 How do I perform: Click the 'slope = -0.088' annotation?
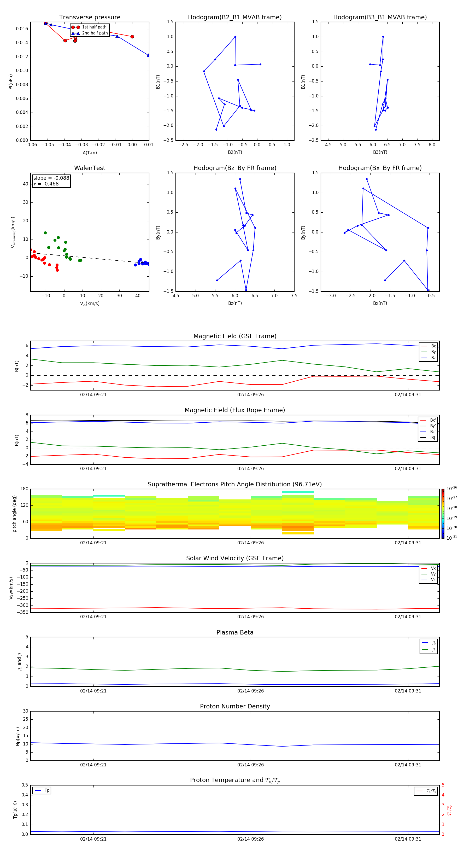(51, 178)
